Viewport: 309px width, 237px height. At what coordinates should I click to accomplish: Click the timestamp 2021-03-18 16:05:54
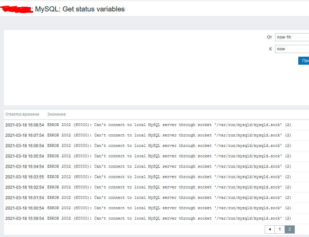[24, 156]
